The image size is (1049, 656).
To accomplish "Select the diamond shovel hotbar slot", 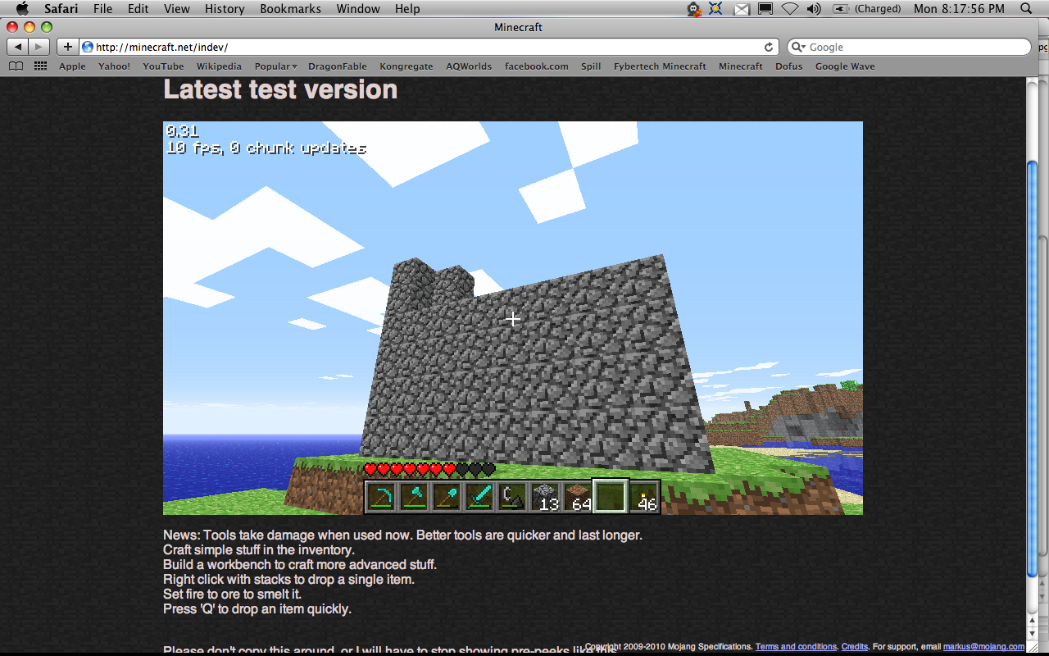I will pos(447,497).
